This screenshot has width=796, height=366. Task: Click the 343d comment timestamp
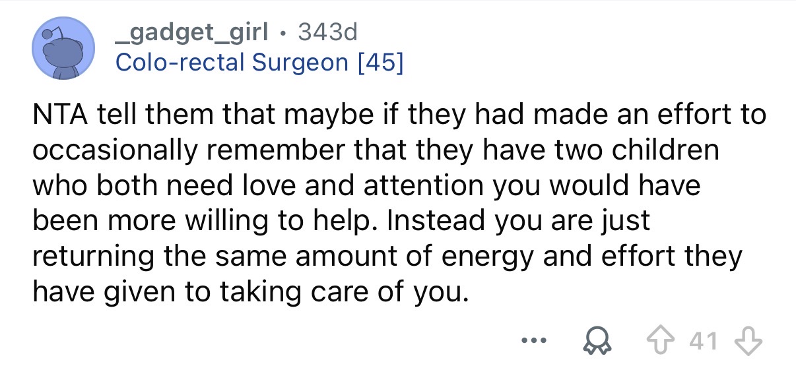click(327, 31)
